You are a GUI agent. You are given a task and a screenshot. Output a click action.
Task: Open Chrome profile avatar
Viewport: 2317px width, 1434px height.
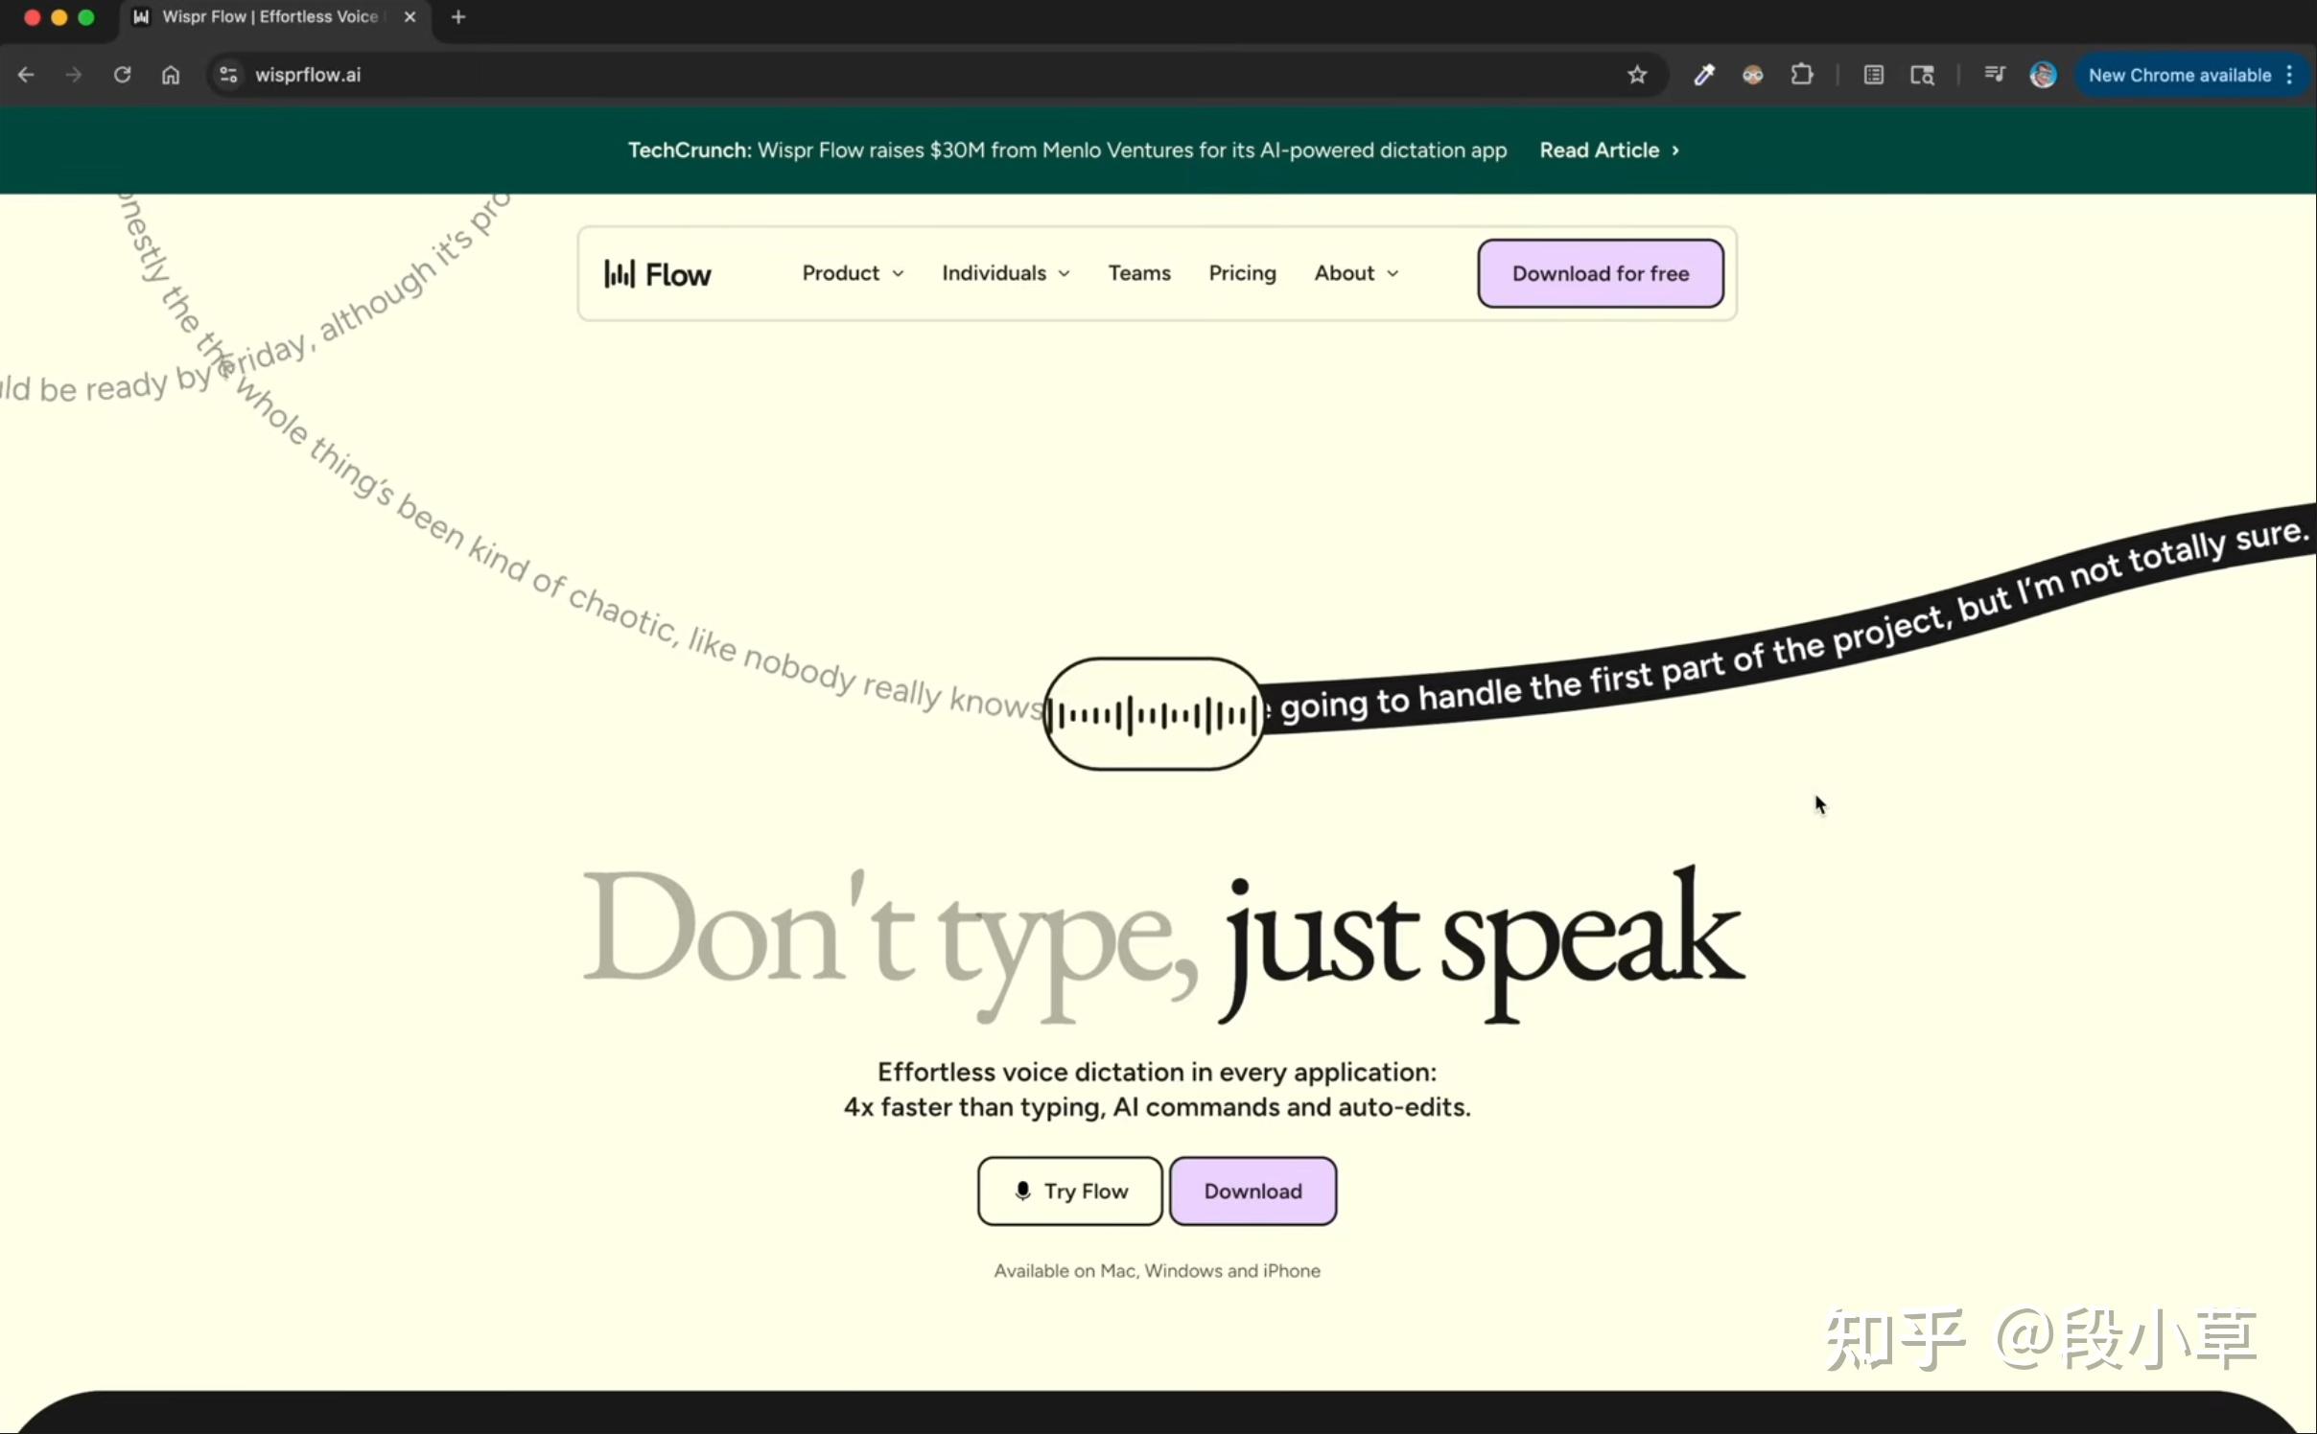[x=2043, y=75]
